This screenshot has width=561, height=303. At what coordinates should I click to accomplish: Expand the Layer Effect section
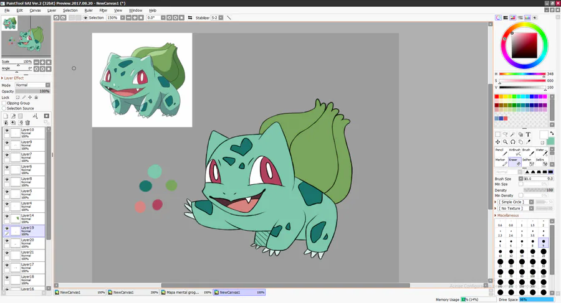pos(12,78)
